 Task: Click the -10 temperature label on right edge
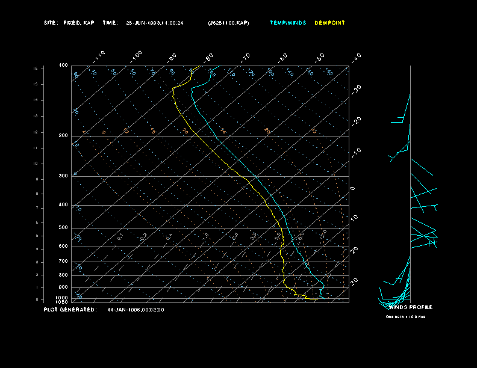click(x=356, y=153)
